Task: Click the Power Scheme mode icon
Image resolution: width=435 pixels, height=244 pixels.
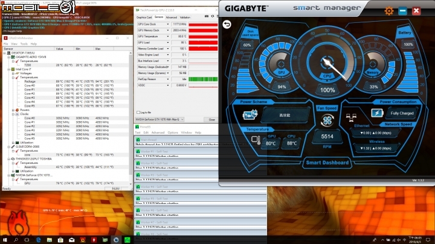Action: pyautogui.click(x=250, y=114)
